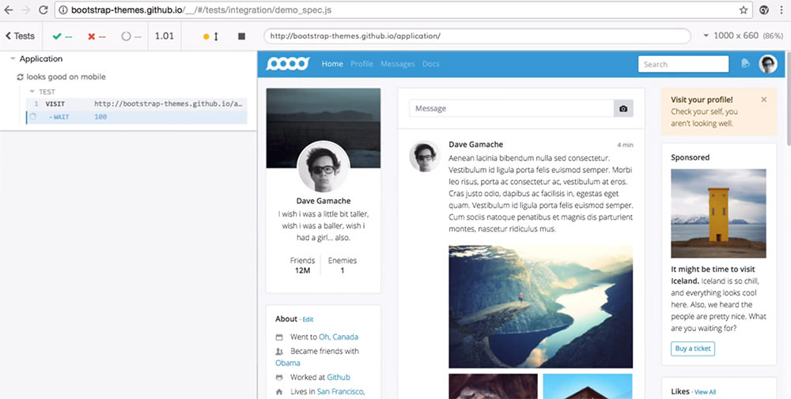Select the VISIT command row

137,104
